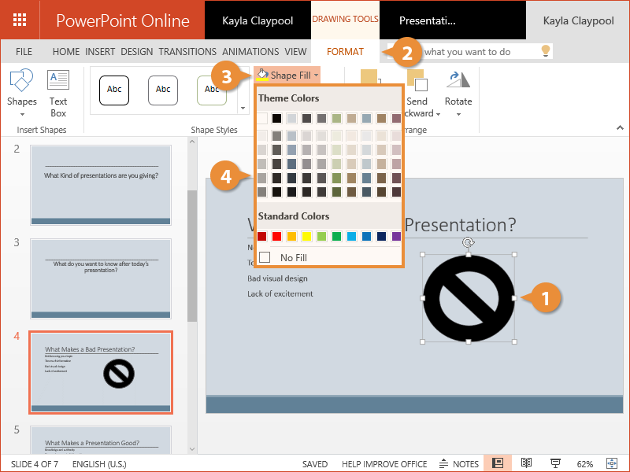
Task: Switch to Reading View in status bar
Action: (526, 463)
